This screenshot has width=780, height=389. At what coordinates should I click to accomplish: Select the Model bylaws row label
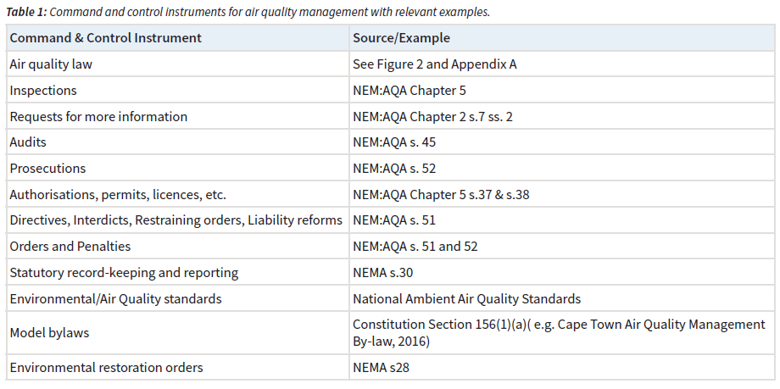[x=49, y=333]
